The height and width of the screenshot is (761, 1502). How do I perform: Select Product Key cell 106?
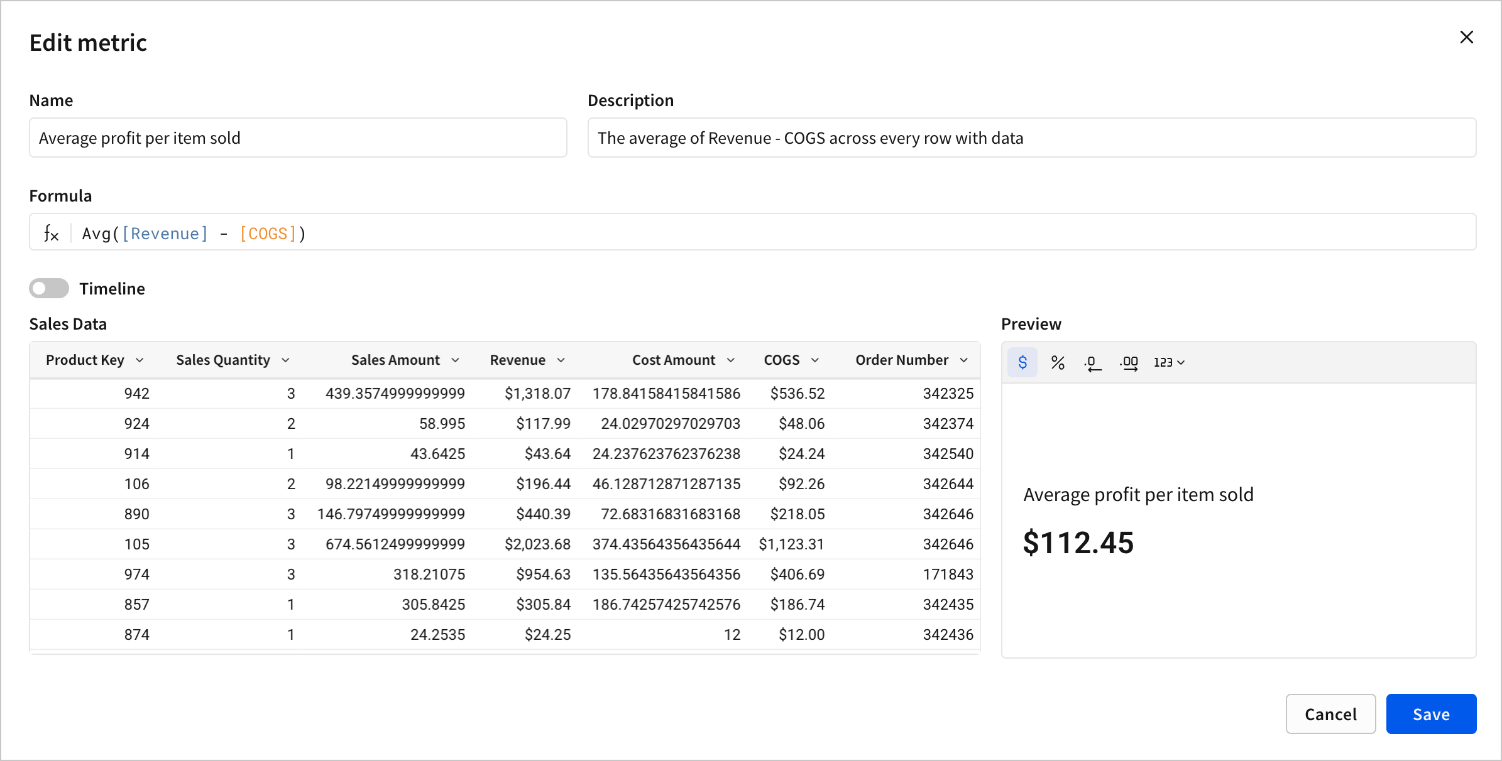pos(136,484)
